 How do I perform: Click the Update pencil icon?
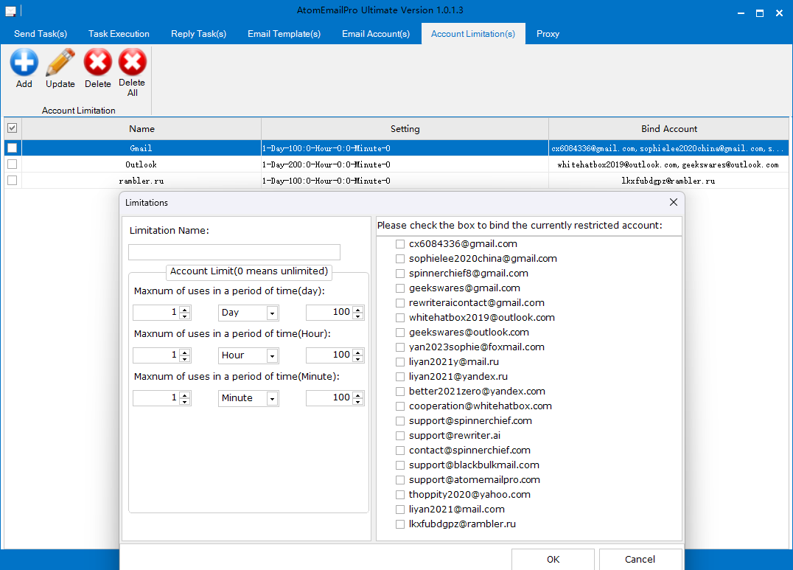coord(60,63)
